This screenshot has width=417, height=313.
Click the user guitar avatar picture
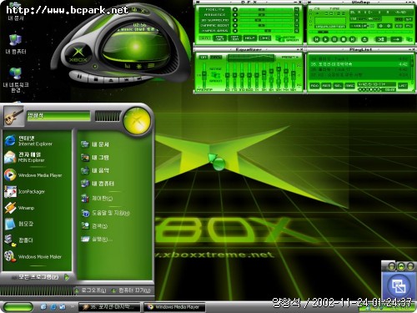tap(13, 116)
